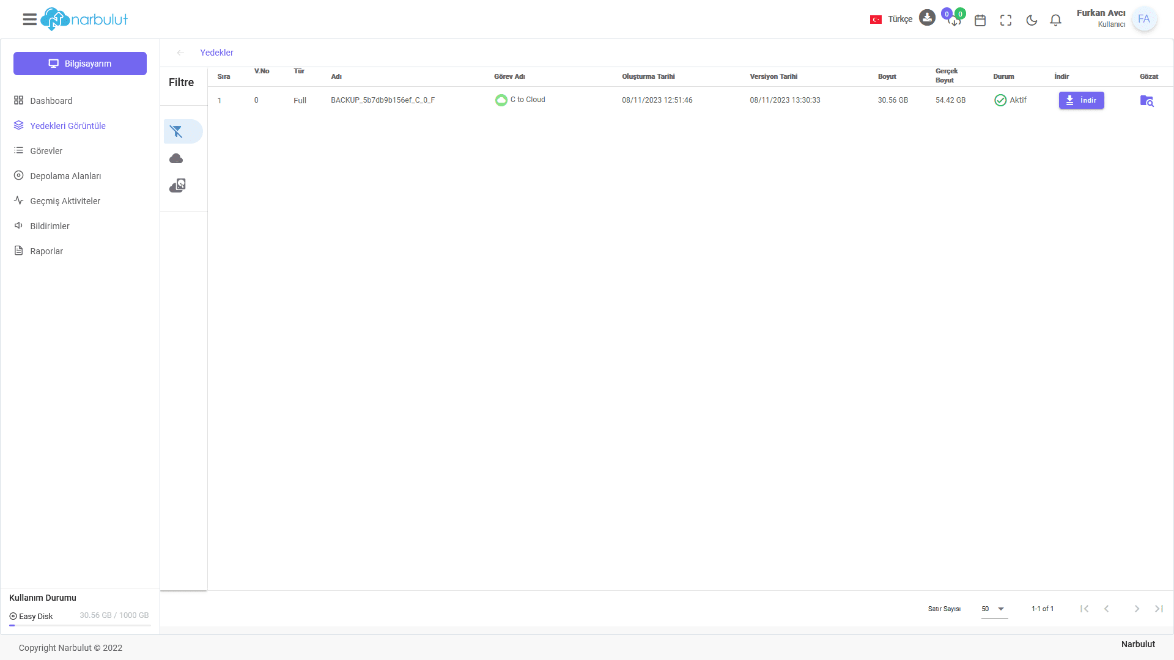This screenshot has height=660, width=1174.
Task: Click the Yedekler breadcrumb link
Action: pos(216,53)
